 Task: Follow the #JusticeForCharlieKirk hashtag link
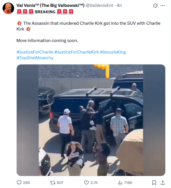point(77,52)
